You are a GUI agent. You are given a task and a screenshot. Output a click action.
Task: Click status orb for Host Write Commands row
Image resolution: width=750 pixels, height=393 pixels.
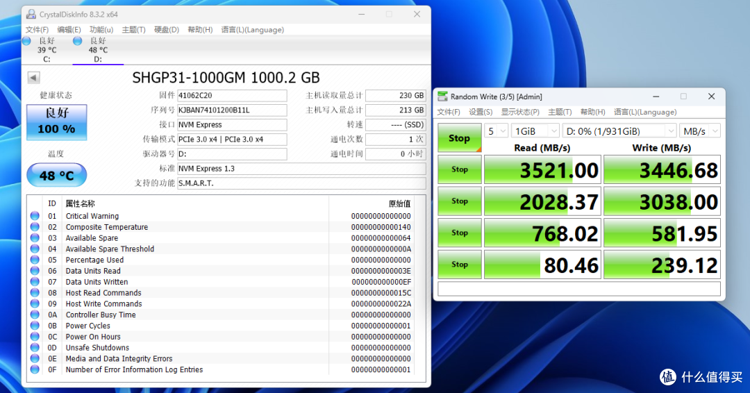click(35, 303)
